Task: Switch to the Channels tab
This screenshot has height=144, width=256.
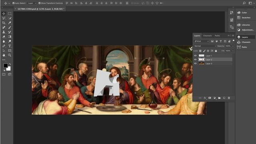Action: tap(207, 36)
